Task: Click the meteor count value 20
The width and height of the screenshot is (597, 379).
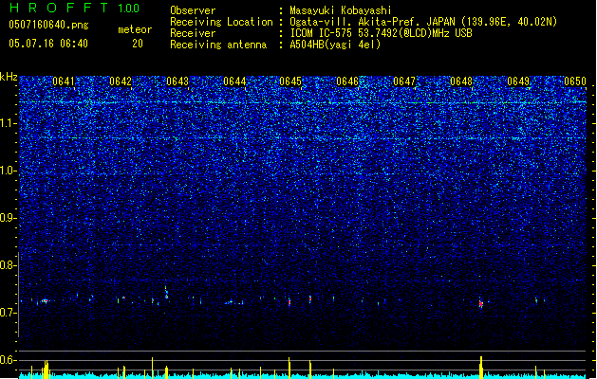Action: coord(138,44)
